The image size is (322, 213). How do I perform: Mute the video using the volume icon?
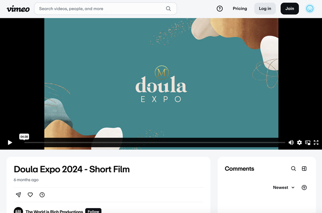(x=291, y=142)
